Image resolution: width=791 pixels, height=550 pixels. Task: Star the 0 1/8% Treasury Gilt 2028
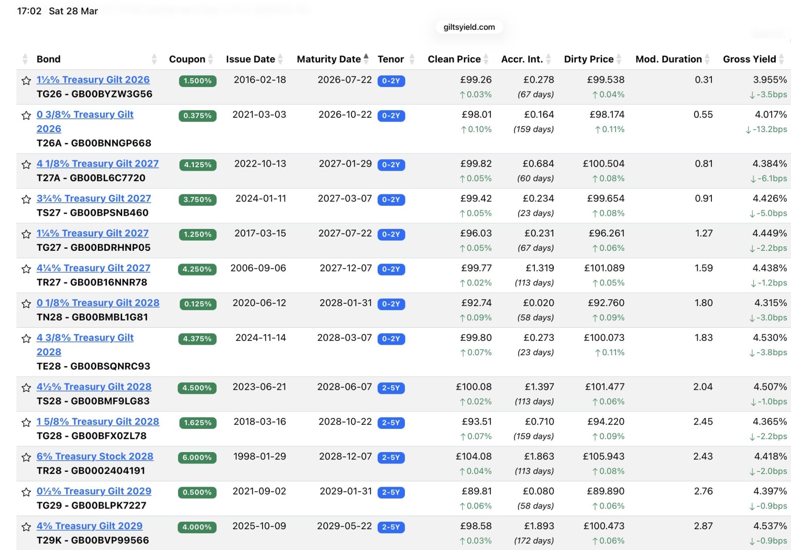(x=26, y=304)
